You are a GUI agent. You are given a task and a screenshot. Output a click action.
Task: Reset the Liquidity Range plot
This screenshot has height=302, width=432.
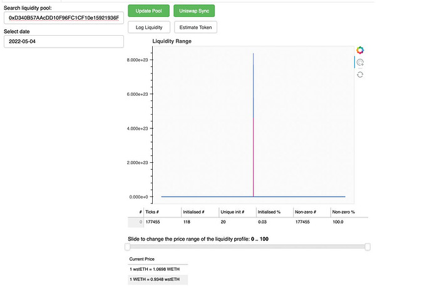[x=360, y=75]
